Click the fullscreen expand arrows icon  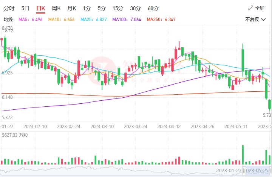pos(251,8)
